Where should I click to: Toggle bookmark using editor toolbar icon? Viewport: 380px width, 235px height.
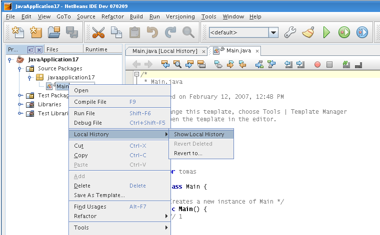click(x=218, y=64)
